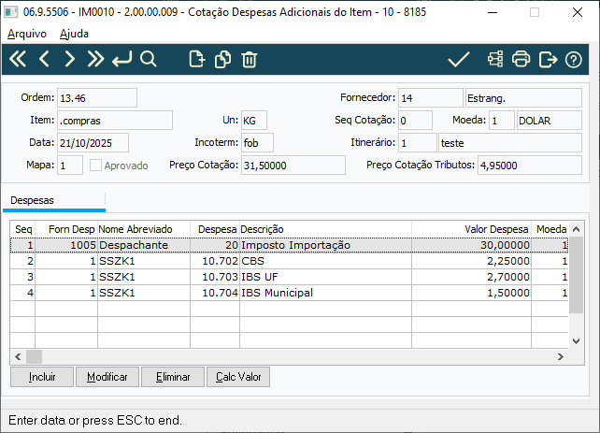Screen dimensions: 600x433
Task: Click the horizontal scrollbar right arrow
Action: tap(562, 356)
